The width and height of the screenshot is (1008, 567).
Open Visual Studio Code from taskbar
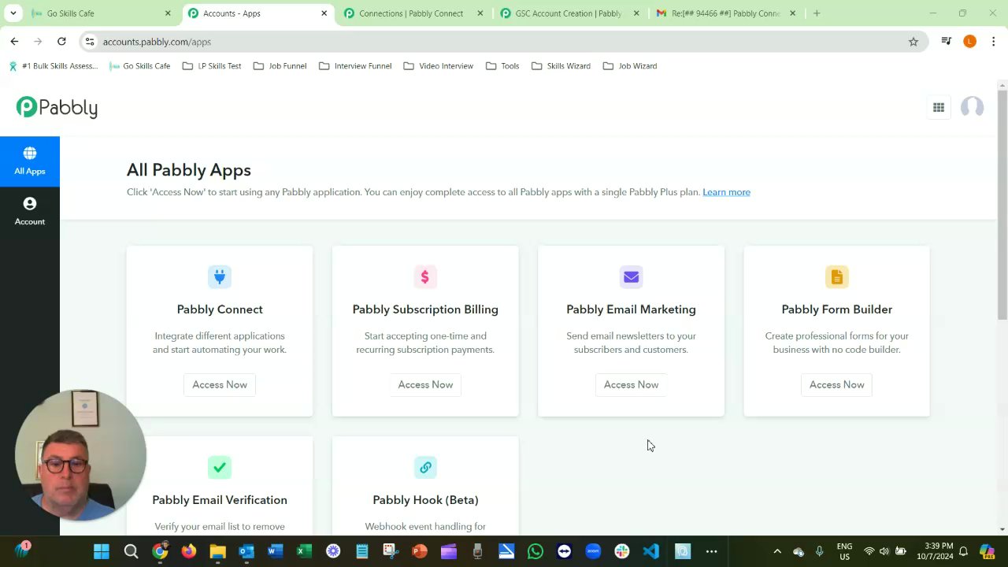click(x=650, y=552)
